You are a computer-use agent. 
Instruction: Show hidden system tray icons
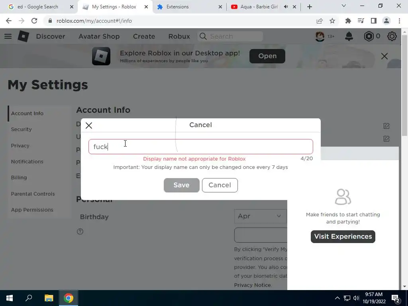click(337, 298)
